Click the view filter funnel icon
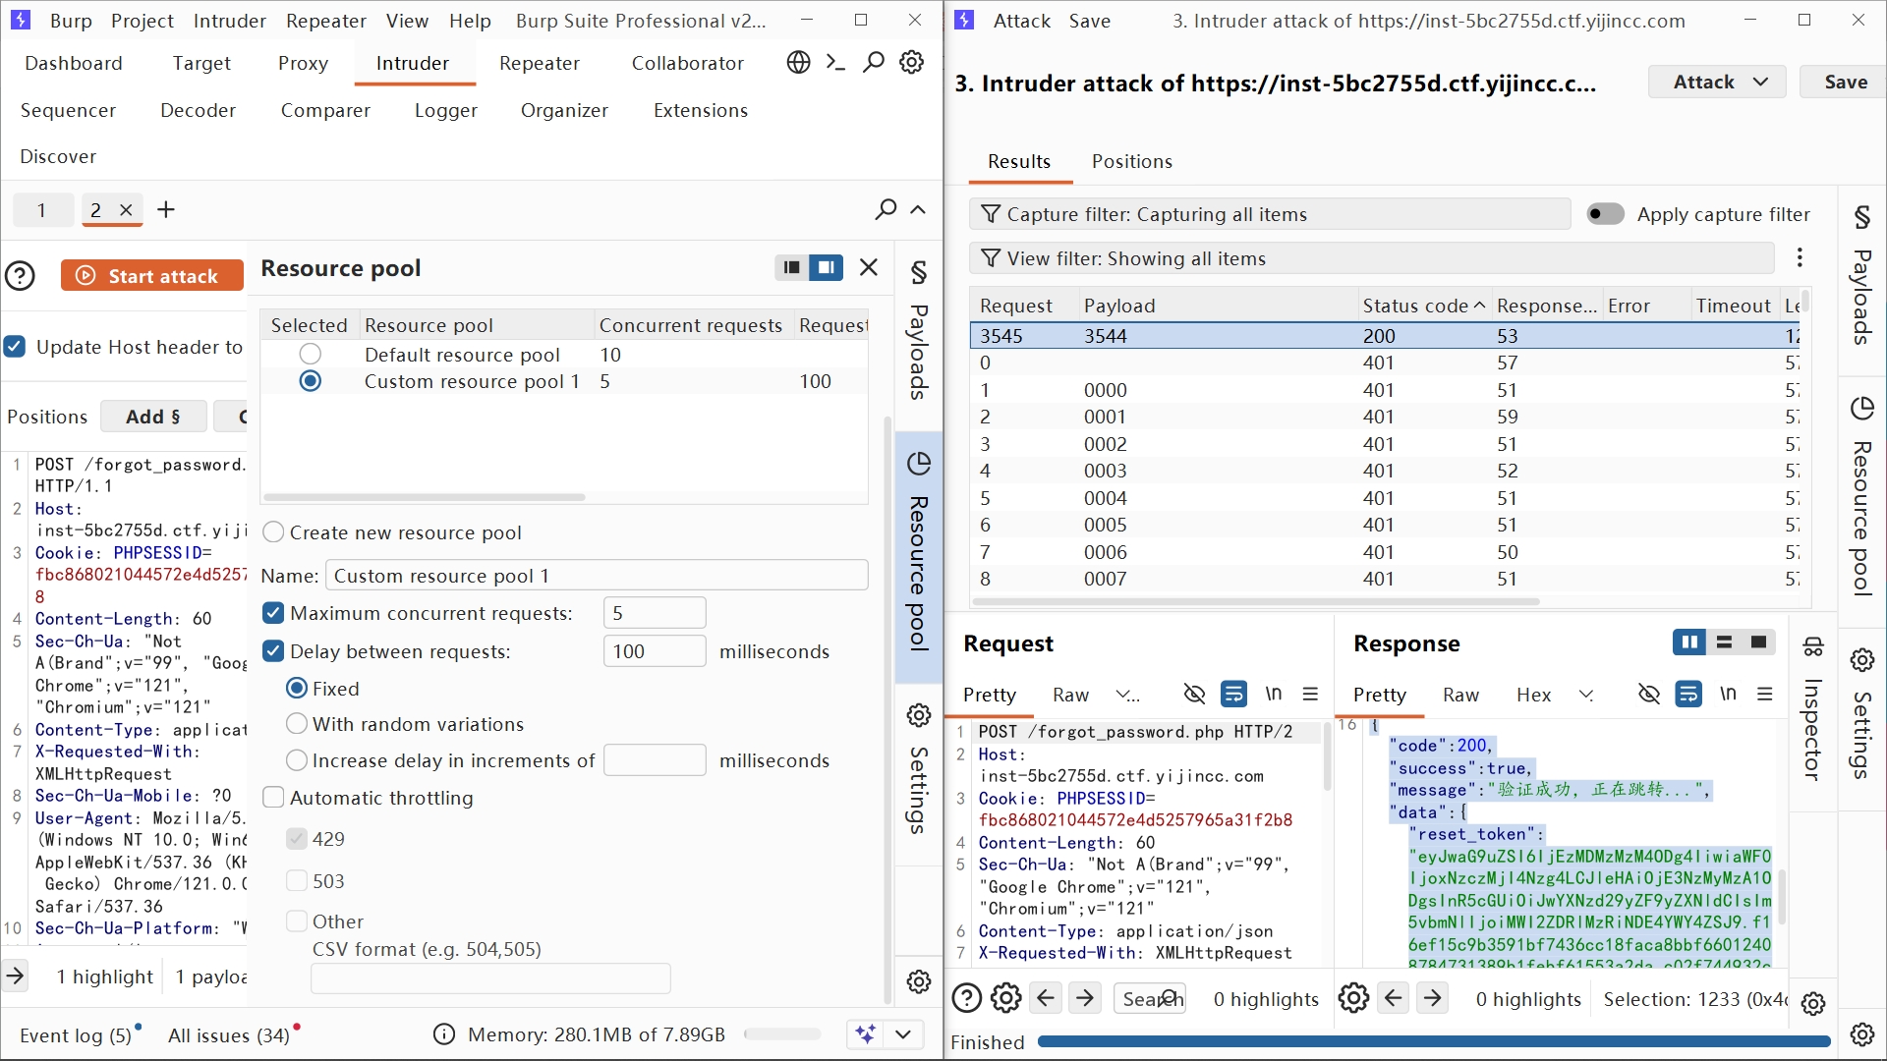 991,258
